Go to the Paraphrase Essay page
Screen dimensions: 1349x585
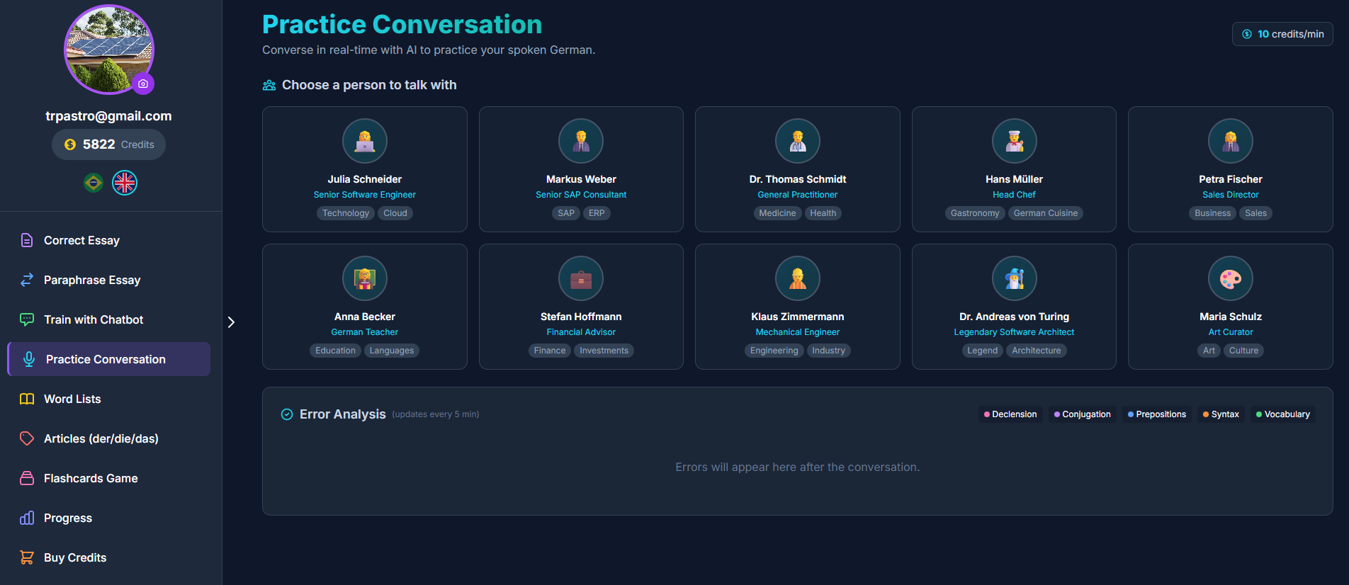coord(92,280)
